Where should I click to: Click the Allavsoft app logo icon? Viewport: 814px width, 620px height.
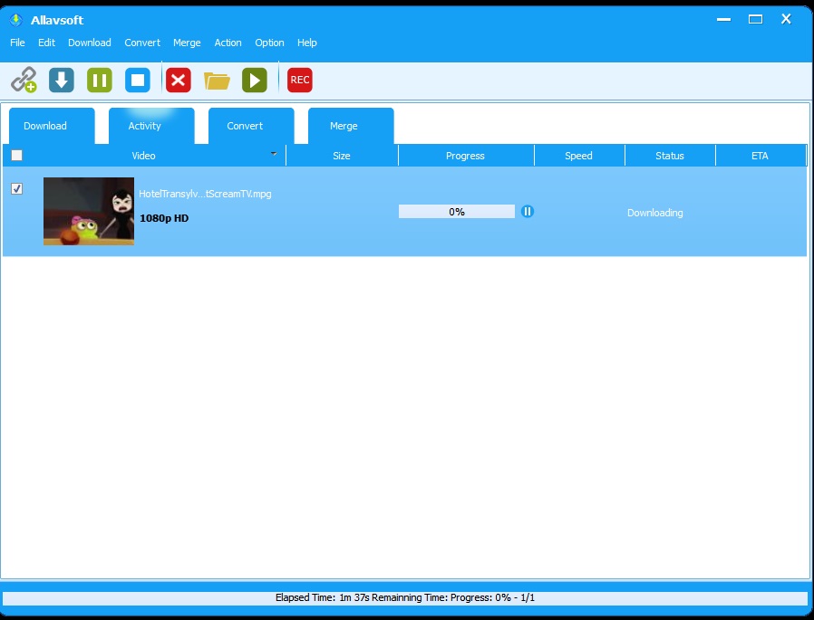pyautogui.click(x=16, y=20)
